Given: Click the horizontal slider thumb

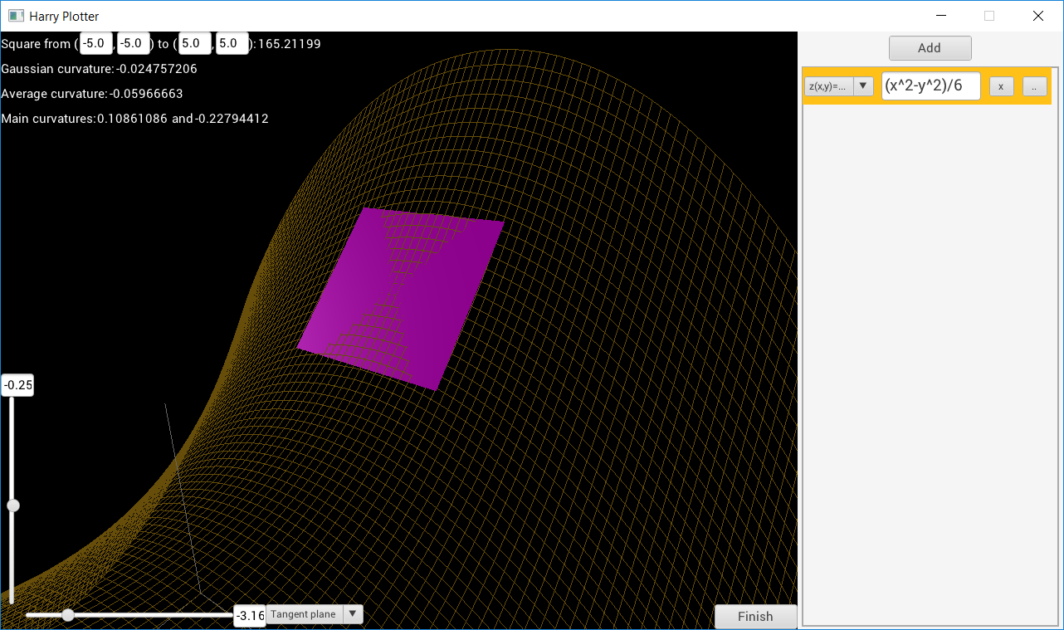Looking at the screenshot, I should click(68, 615).
